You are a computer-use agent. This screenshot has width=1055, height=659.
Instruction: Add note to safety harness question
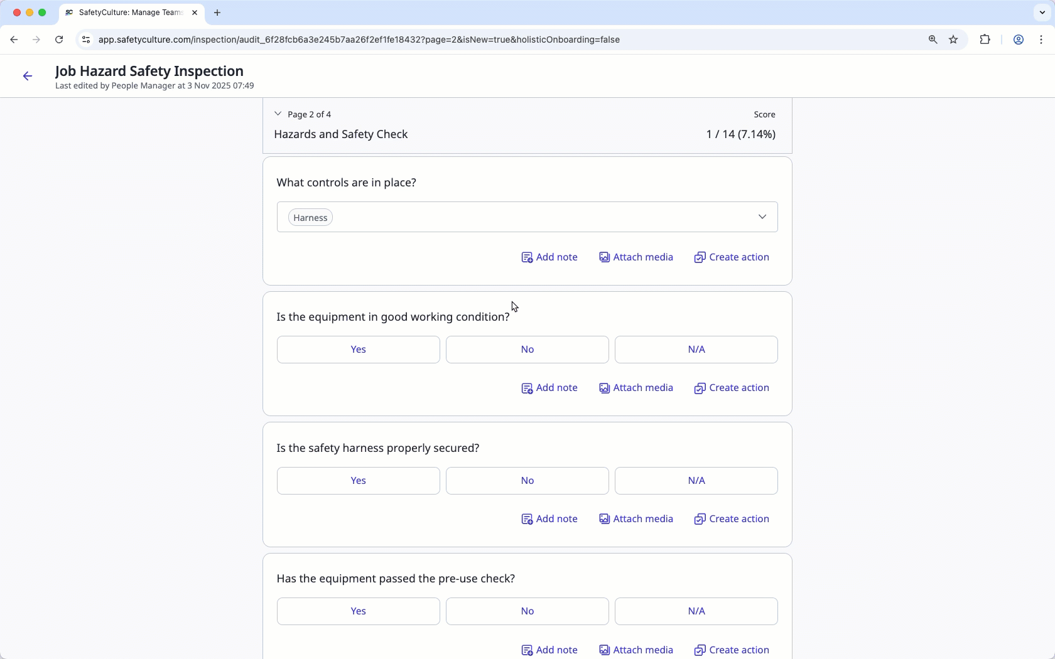[549, 519]
